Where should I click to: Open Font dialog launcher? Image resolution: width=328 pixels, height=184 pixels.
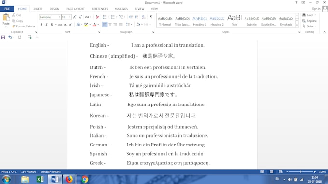point(99,32)
